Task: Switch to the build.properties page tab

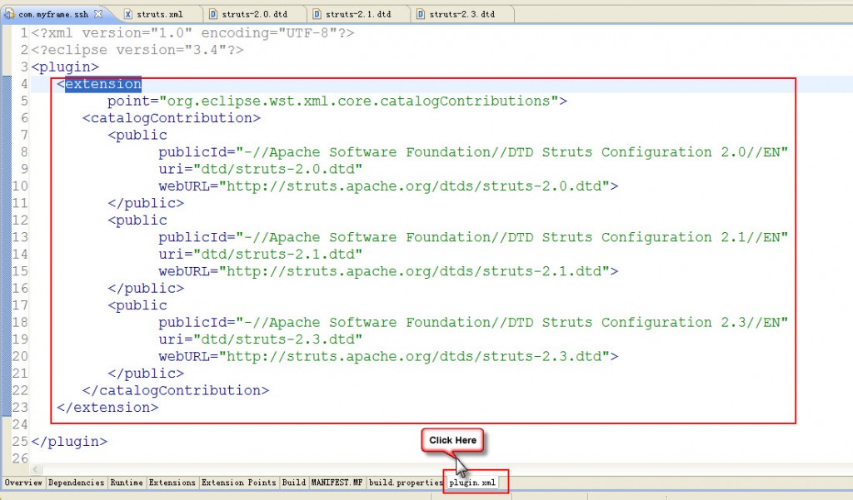Action: (406, 482)
